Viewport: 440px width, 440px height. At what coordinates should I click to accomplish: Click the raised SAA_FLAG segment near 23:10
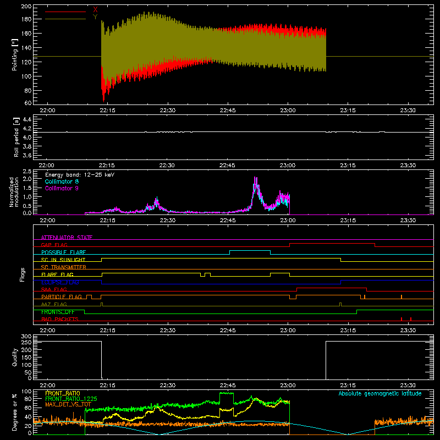[332, 288]
